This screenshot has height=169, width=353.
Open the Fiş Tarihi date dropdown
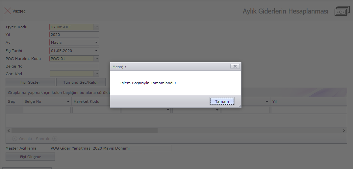pyautogui.click(x=96, y=51)
